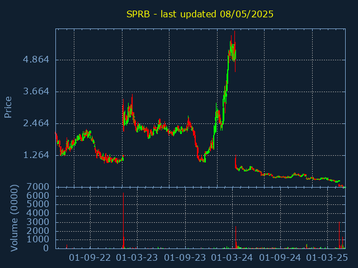Click the 01-03-25 date label
Screen dimensions: 358x268
[x=327, y=258]
